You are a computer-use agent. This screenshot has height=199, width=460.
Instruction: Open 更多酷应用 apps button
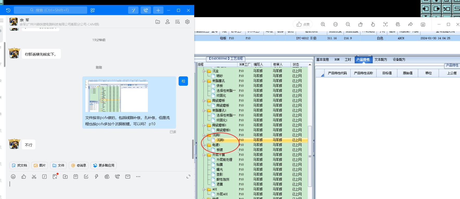pos(104,165)
